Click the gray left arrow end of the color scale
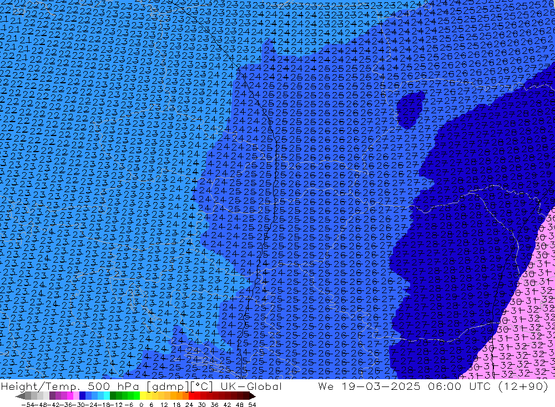This screenshot has height=407, width=555. pos(20,396)
